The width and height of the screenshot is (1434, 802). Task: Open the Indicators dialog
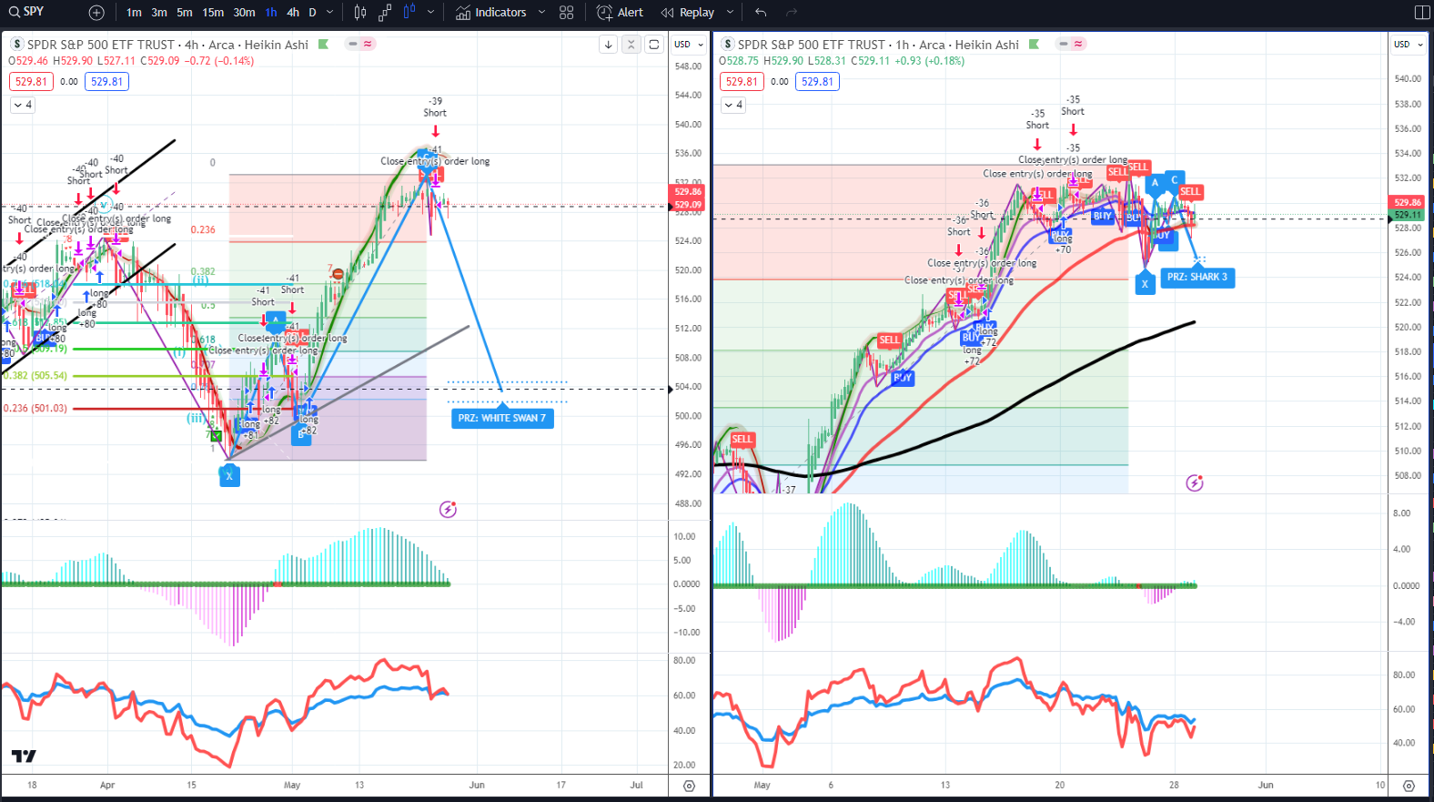pos(490,13)
